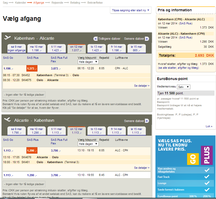Viewport: 216px width, 199px height.
Task: Click the orange selected 1.373 price box
Action: pyautogui.click(x=32, y=68)
